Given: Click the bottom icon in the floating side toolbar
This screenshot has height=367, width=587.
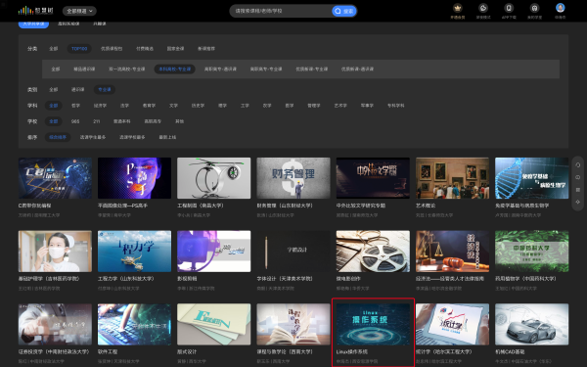Looking at the screenshot, I should click(577, 202).
